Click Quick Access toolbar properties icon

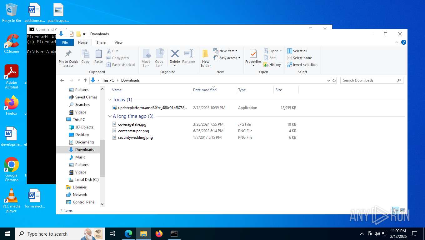click(72, 34)
